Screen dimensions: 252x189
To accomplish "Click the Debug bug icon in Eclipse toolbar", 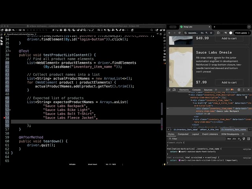I will (61, 30).
